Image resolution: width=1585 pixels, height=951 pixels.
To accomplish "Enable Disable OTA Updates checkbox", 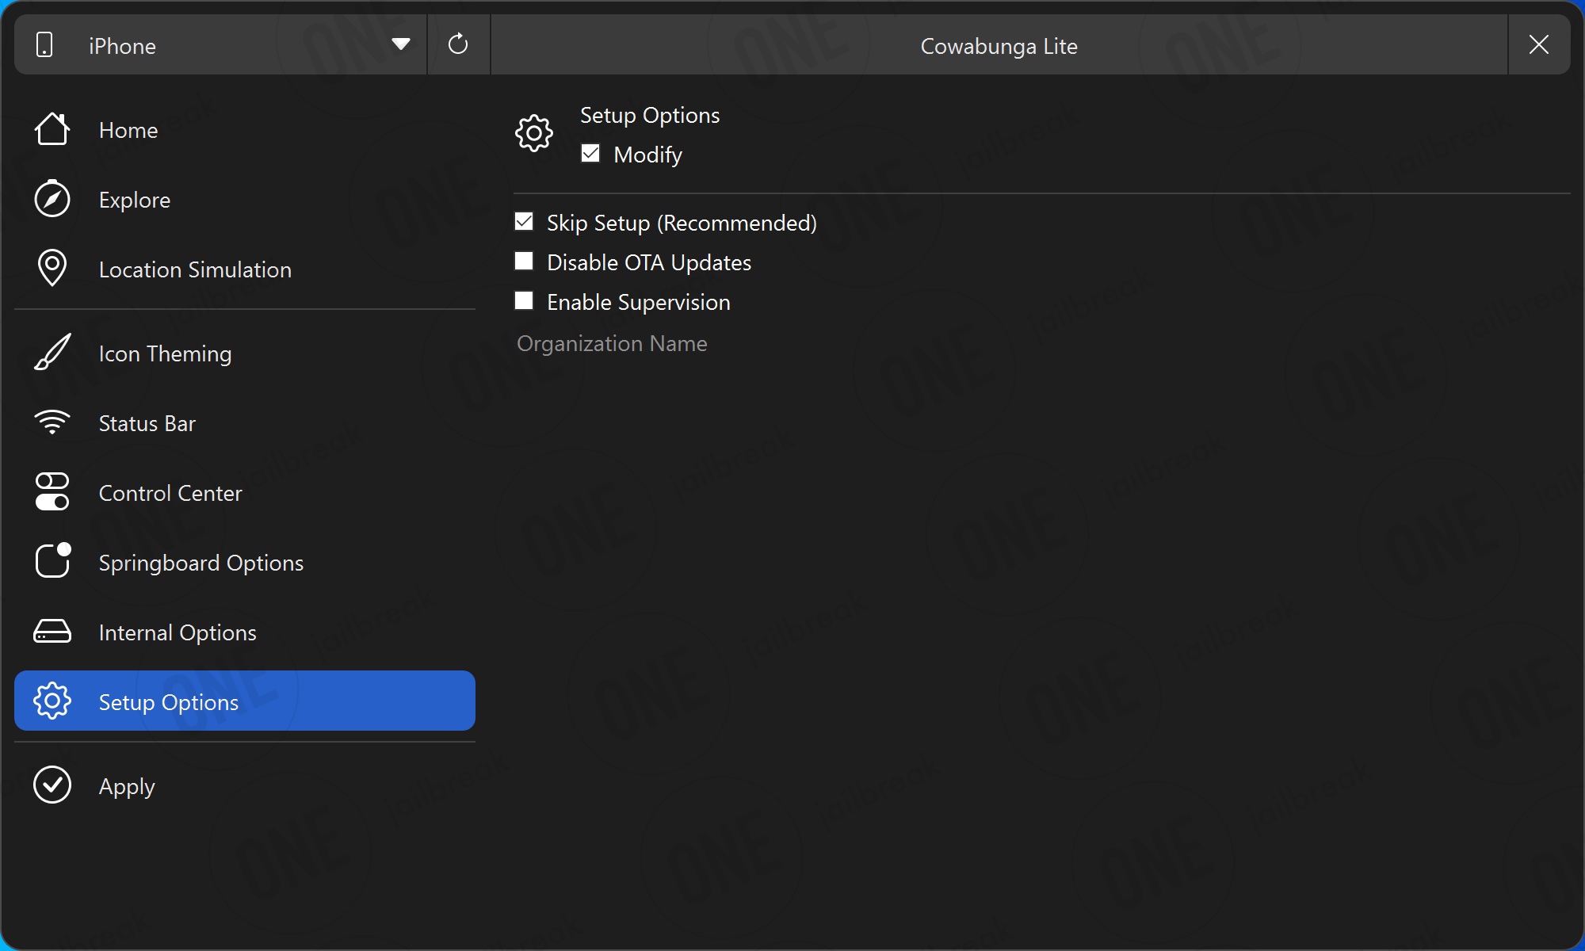I will point(524,261).
